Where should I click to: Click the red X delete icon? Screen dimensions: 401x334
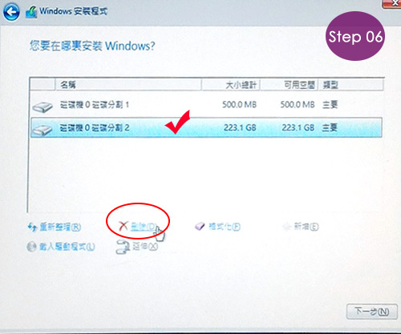click(124, 226)
